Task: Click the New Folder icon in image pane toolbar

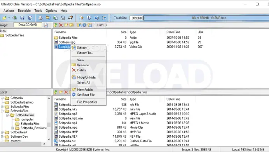Action: (x=66, y=25)
